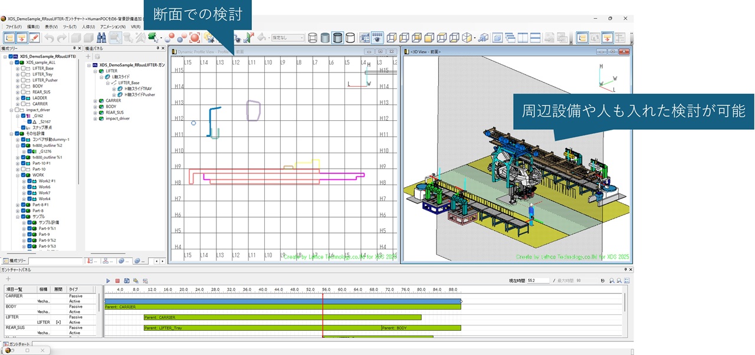Click the grid-dots snap icon in toolbar

[377, 38]
